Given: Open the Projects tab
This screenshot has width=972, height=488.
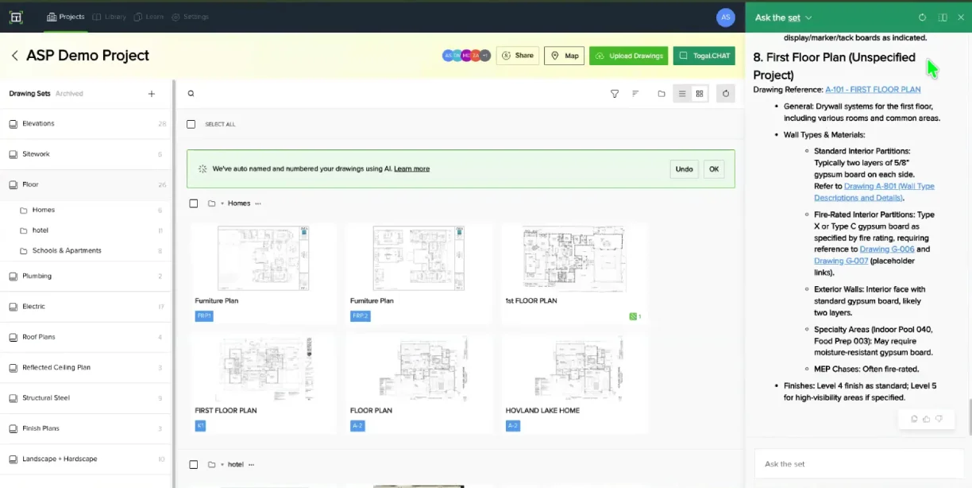Looking at the screenshot, I should tap(66, 17).
